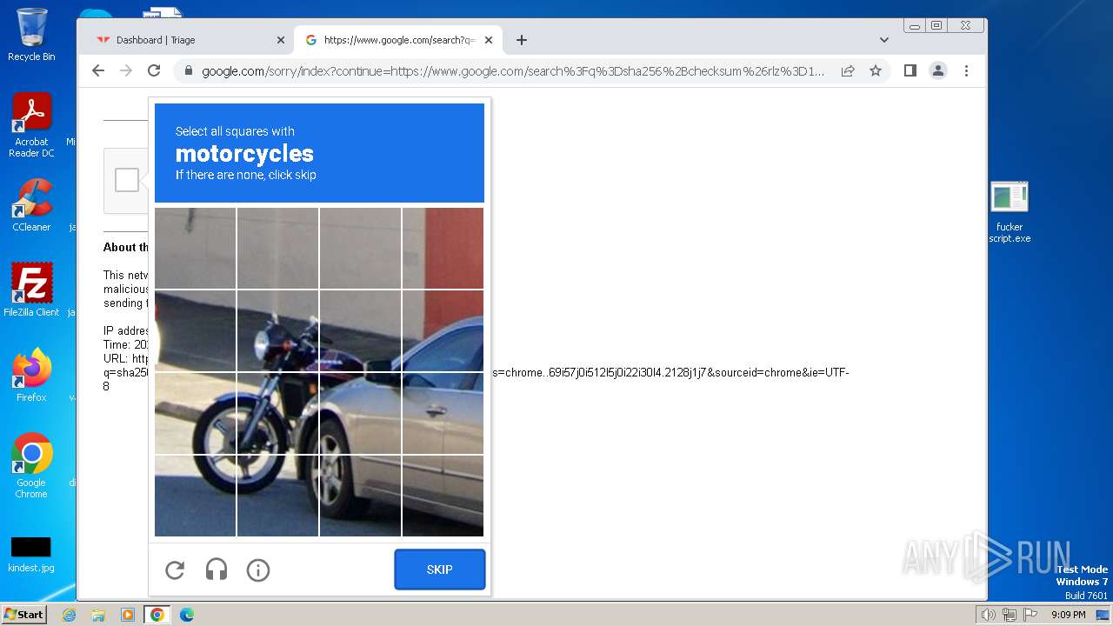Expand the tab search dropdown

(884, 40)
